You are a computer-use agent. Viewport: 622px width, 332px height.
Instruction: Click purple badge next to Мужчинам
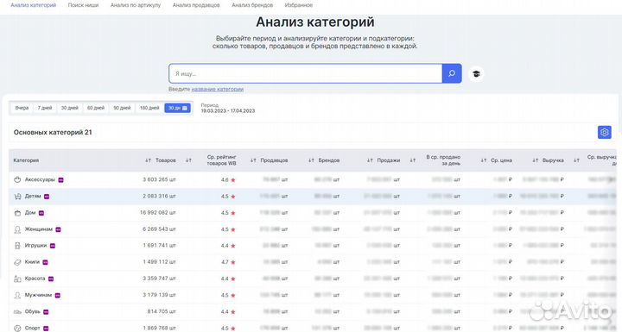click(x=58, y=296)
